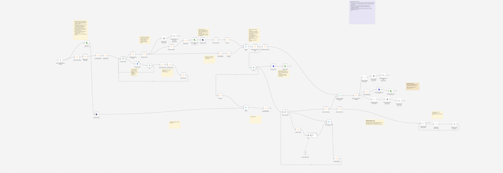503x173 pixels.
Task: Open the Convert changes to CSV node
Action: point(380,89)
